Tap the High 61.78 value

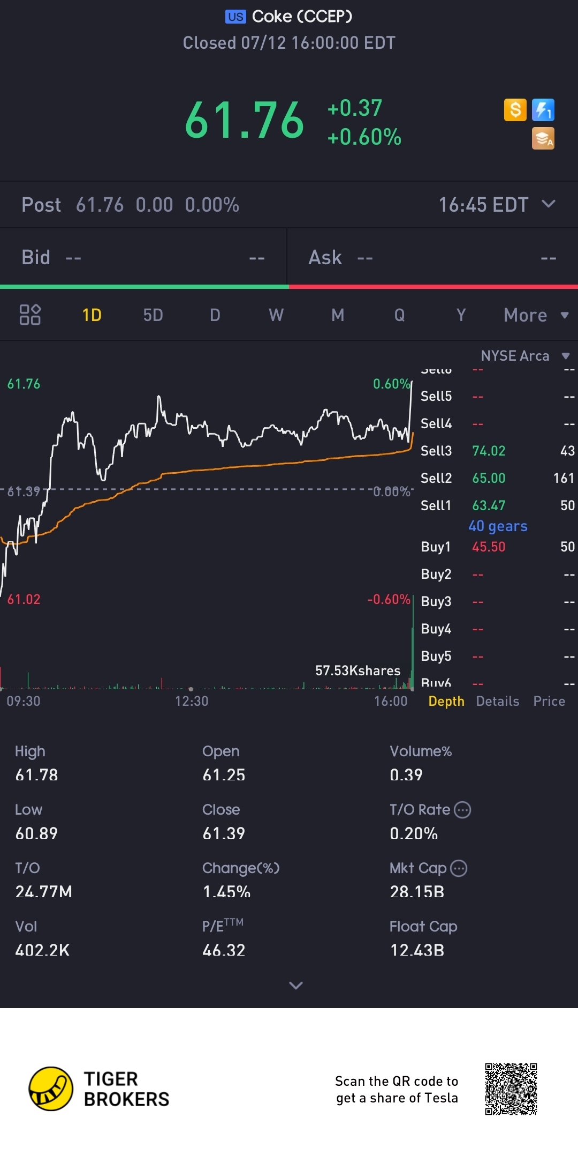tap(36, 774)
